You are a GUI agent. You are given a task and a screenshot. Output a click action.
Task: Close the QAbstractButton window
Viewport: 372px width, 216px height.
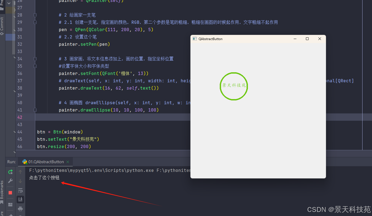click(320, 39)
